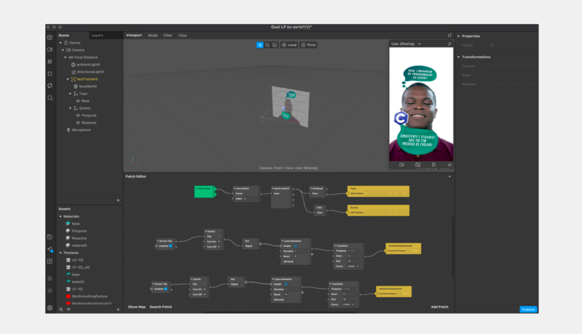This screenshot has width=582, height=334.
Task: Select the move manipulator tool in viewport
Action: (x=260, y=45)
